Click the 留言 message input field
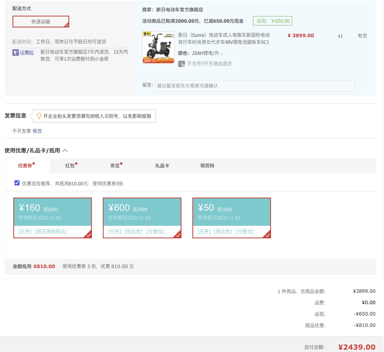This screenshot has width=384, height=352. (255, 86)
